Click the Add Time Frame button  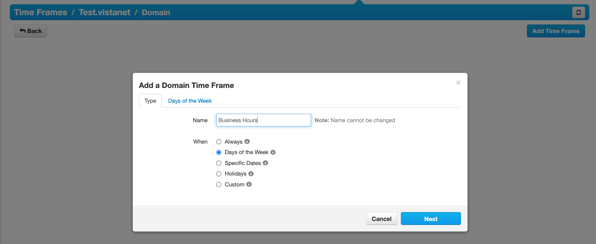pos(556,31)
